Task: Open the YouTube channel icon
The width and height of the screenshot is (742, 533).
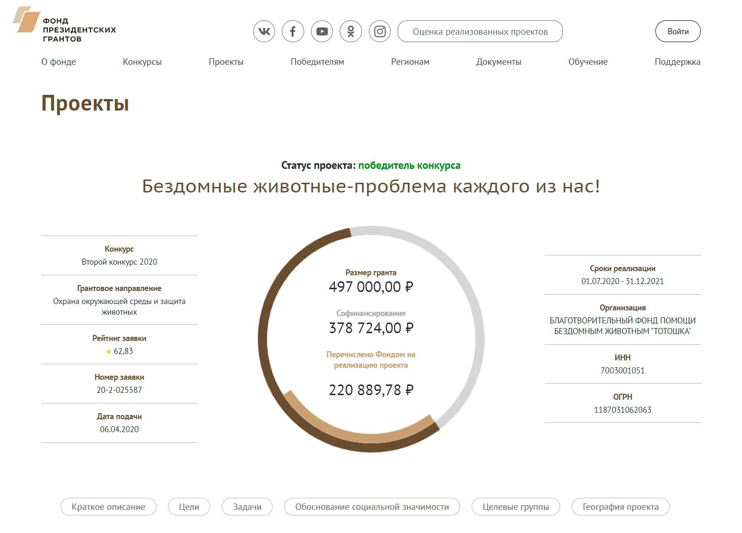Action: [x=322, y=31]
